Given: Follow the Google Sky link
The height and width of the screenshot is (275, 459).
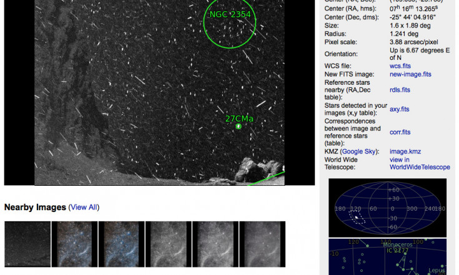Looking at the screenshot, I should point(358,152).
